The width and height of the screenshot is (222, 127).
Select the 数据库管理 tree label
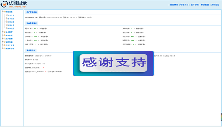click(x=10, y=48)
